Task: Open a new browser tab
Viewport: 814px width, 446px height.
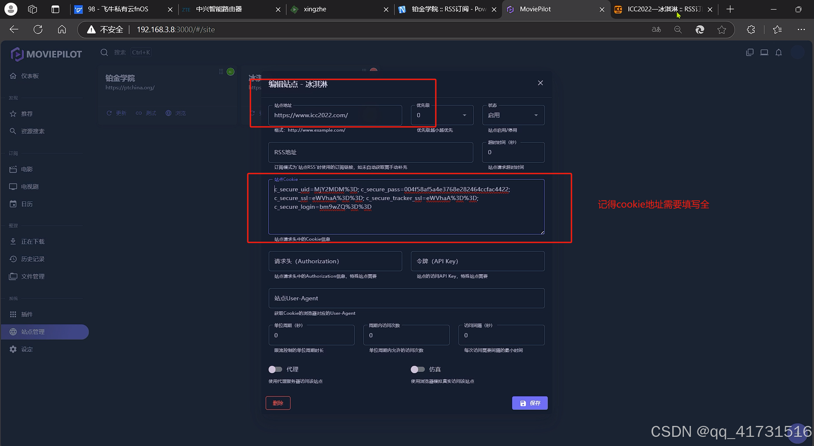Action: coord(730,9)
